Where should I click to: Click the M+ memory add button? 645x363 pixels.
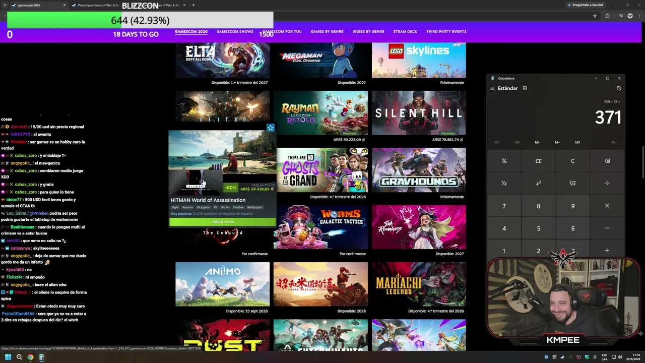point(537,142)
